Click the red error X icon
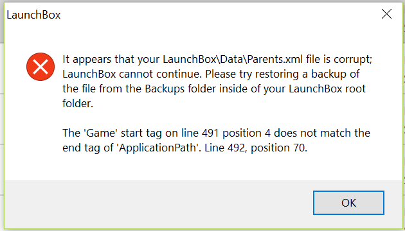 (40, 67)
